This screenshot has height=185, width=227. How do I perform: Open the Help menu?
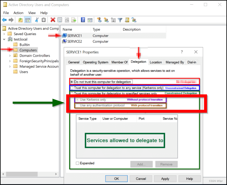(44, 13)
